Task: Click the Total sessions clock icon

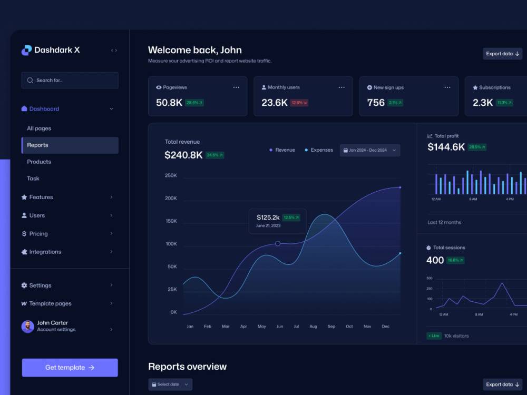Action: 428,248
